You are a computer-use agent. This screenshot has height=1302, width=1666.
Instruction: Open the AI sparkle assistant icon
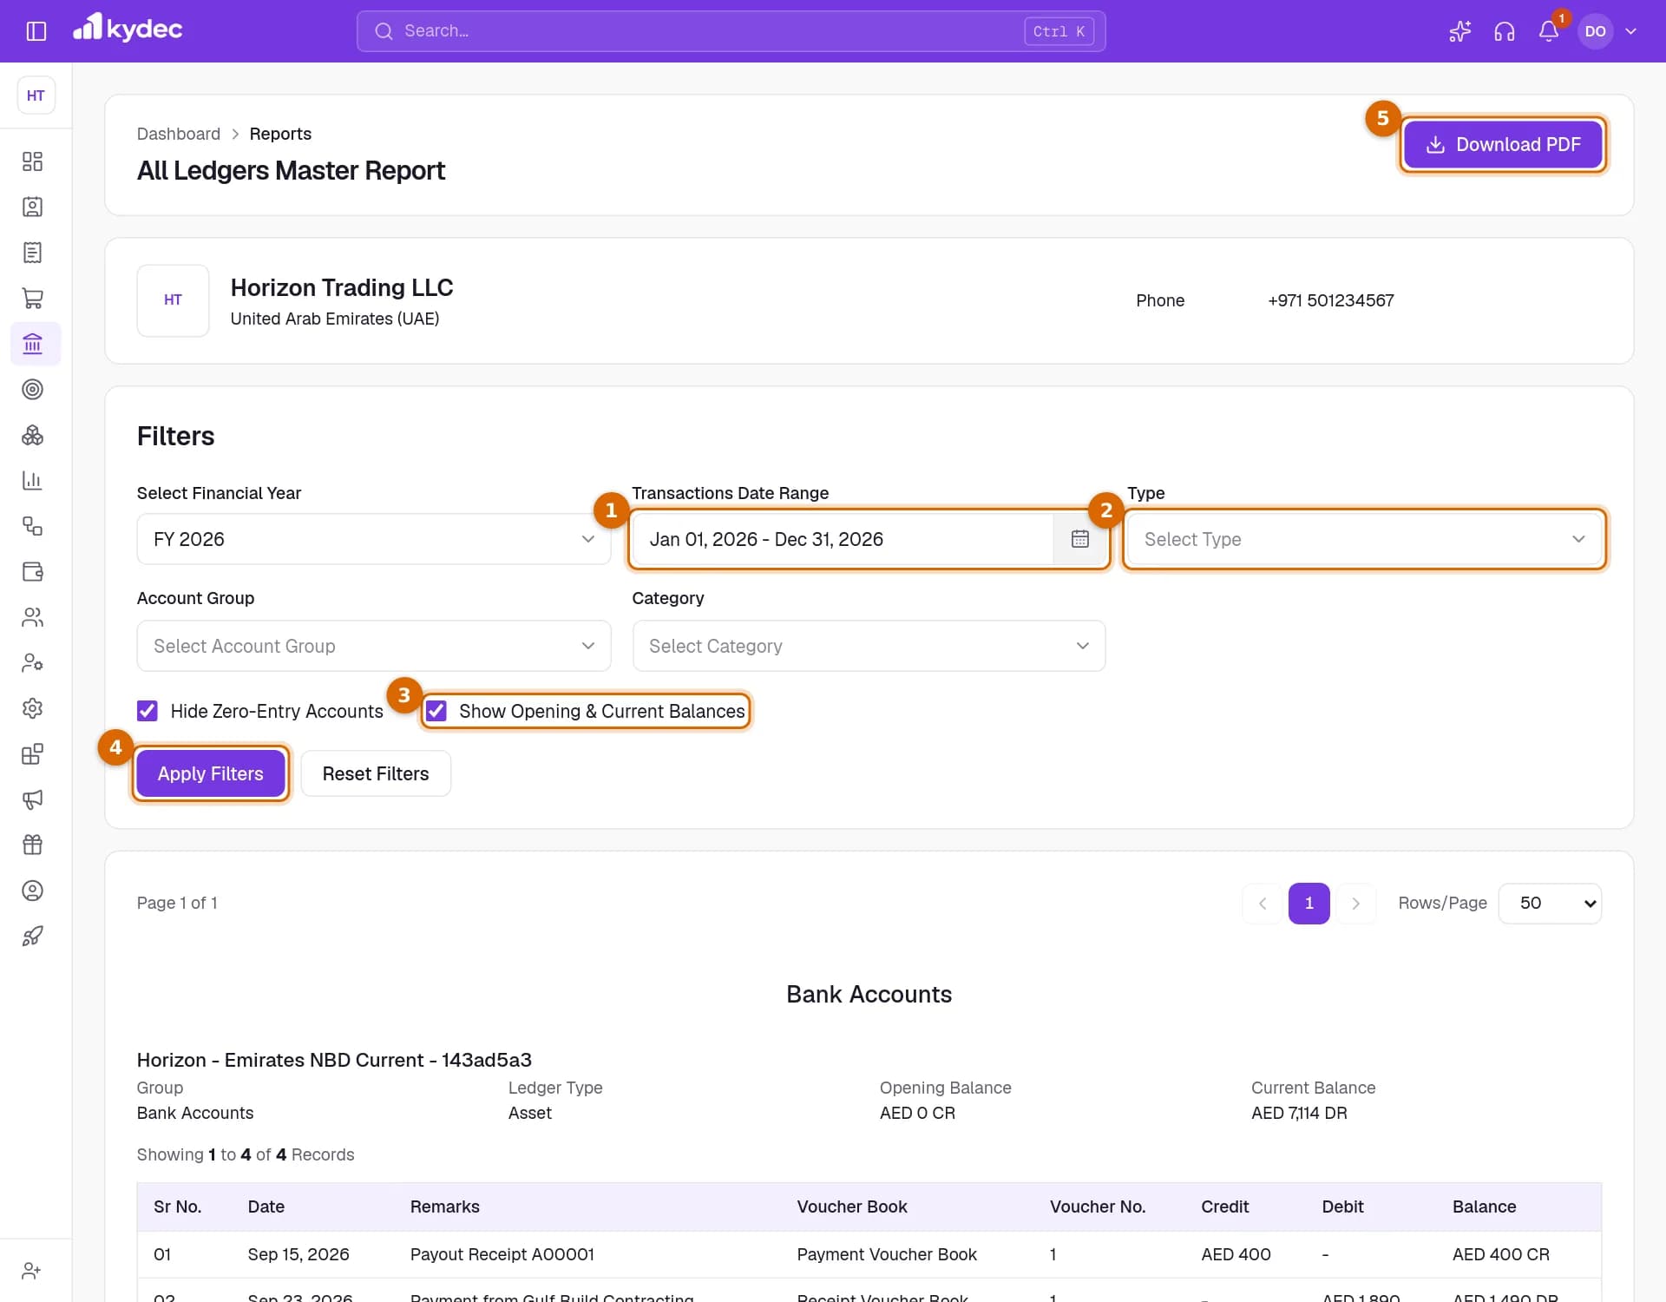pos(1459,31)
